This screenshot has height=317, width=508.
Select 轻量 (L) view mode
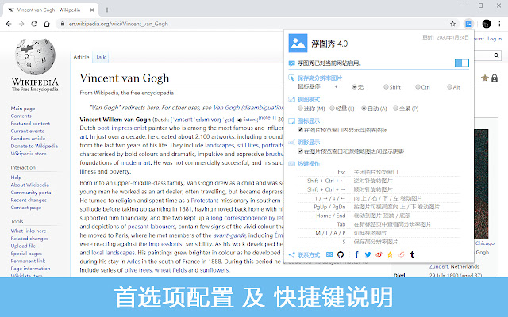click(x=332, y=109)
